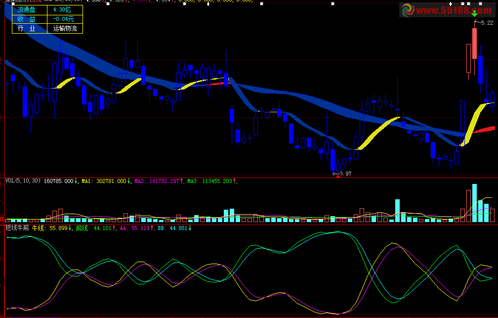This screenshot has width=498, height=318.
Task: Click the -0.04元 earnings value
Action: [x=64, y=19]
